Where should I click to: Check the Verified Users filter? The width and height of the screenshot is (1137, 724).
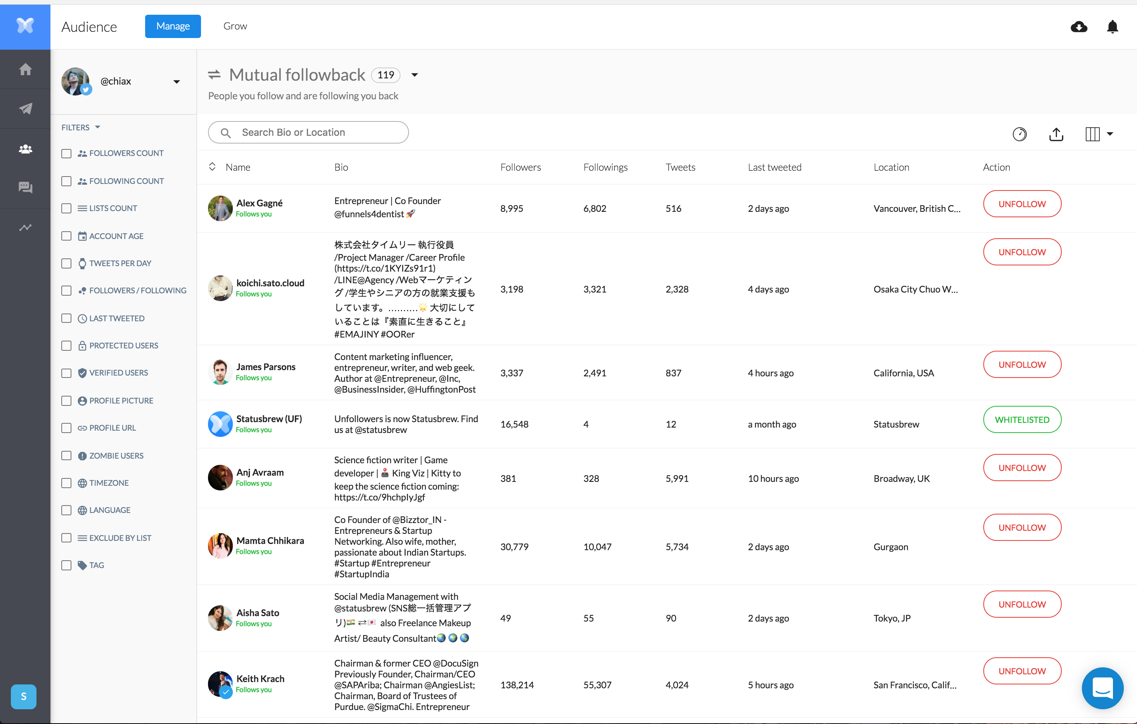point(67,373)
